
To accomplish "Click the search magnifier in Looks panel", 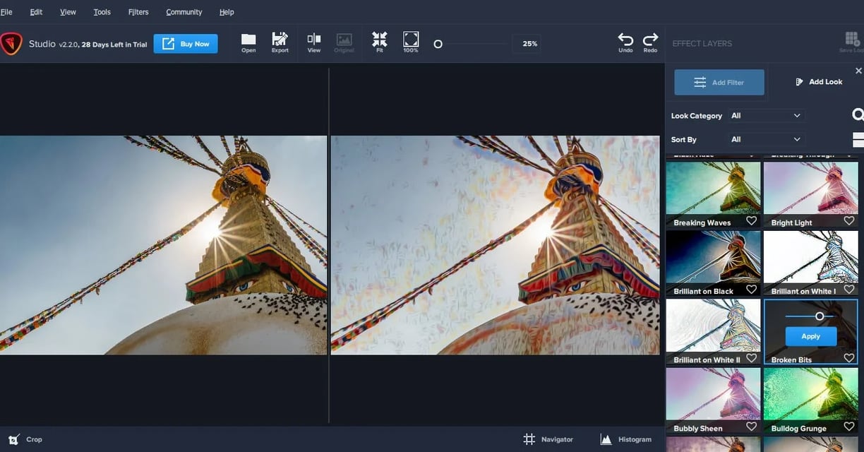I will (858, 114).
